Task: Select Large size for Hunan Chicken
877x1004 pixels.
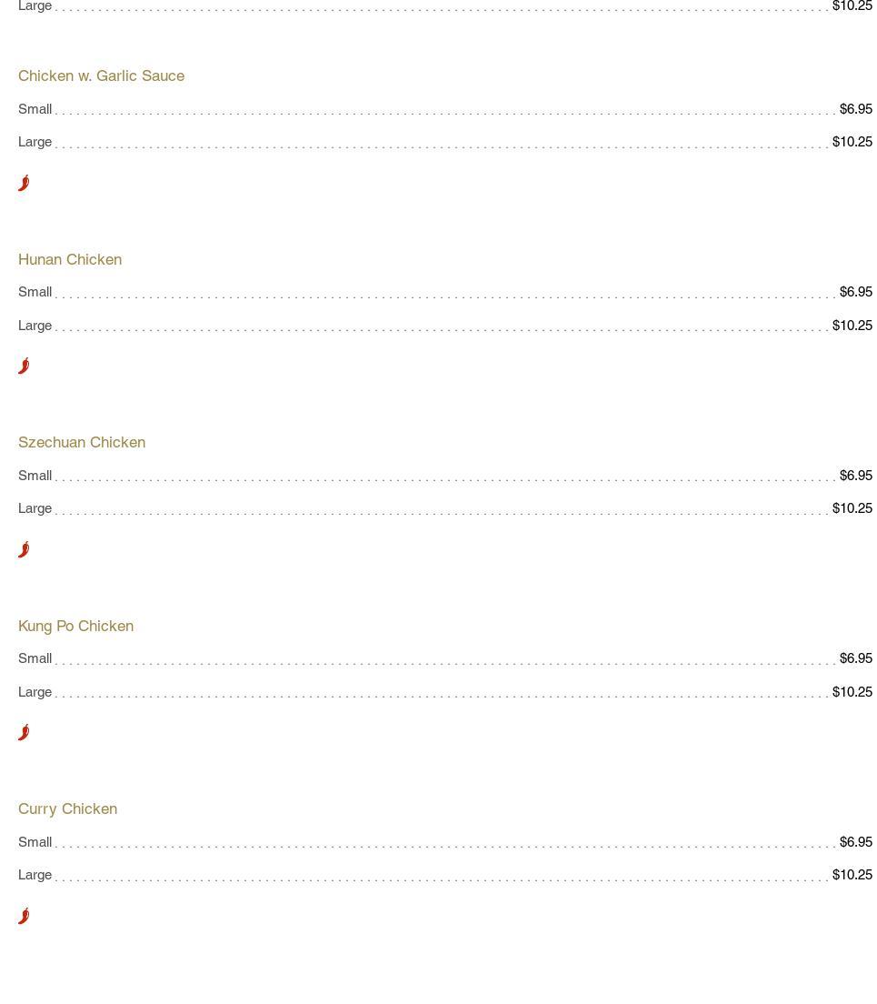Action: [35, 326]
